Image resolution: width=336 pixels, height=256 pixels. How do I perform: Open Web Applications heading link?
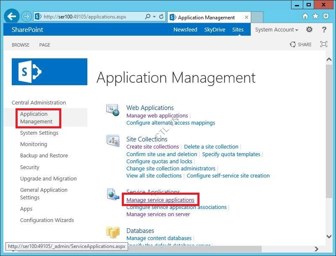click(x=150, y=108)
